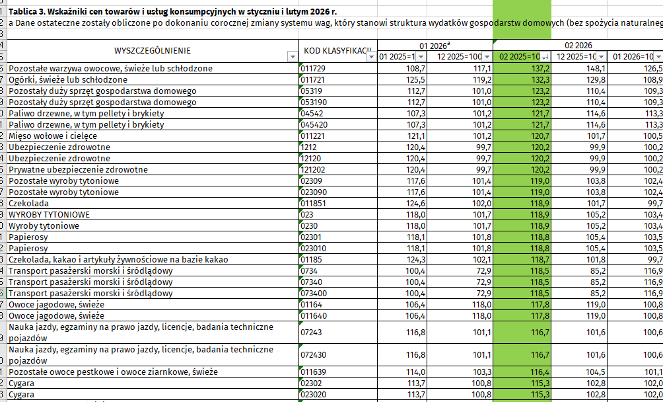The image size is (663, 402).
Task: Select the value 119,2 cell
Action: coord(460,79)
